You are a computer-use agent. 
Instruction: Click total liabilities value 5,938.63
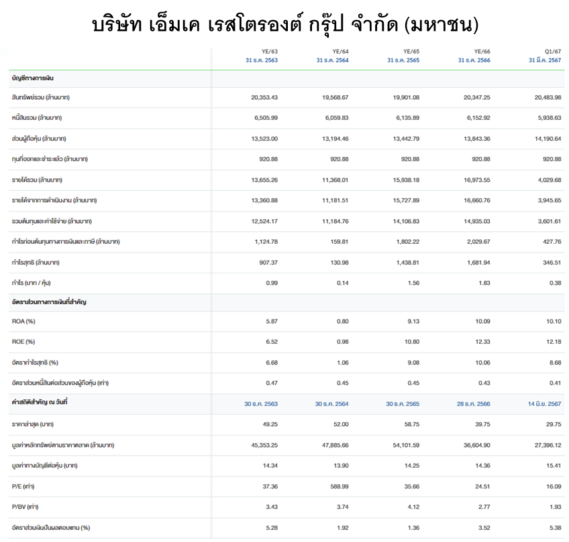550,117
